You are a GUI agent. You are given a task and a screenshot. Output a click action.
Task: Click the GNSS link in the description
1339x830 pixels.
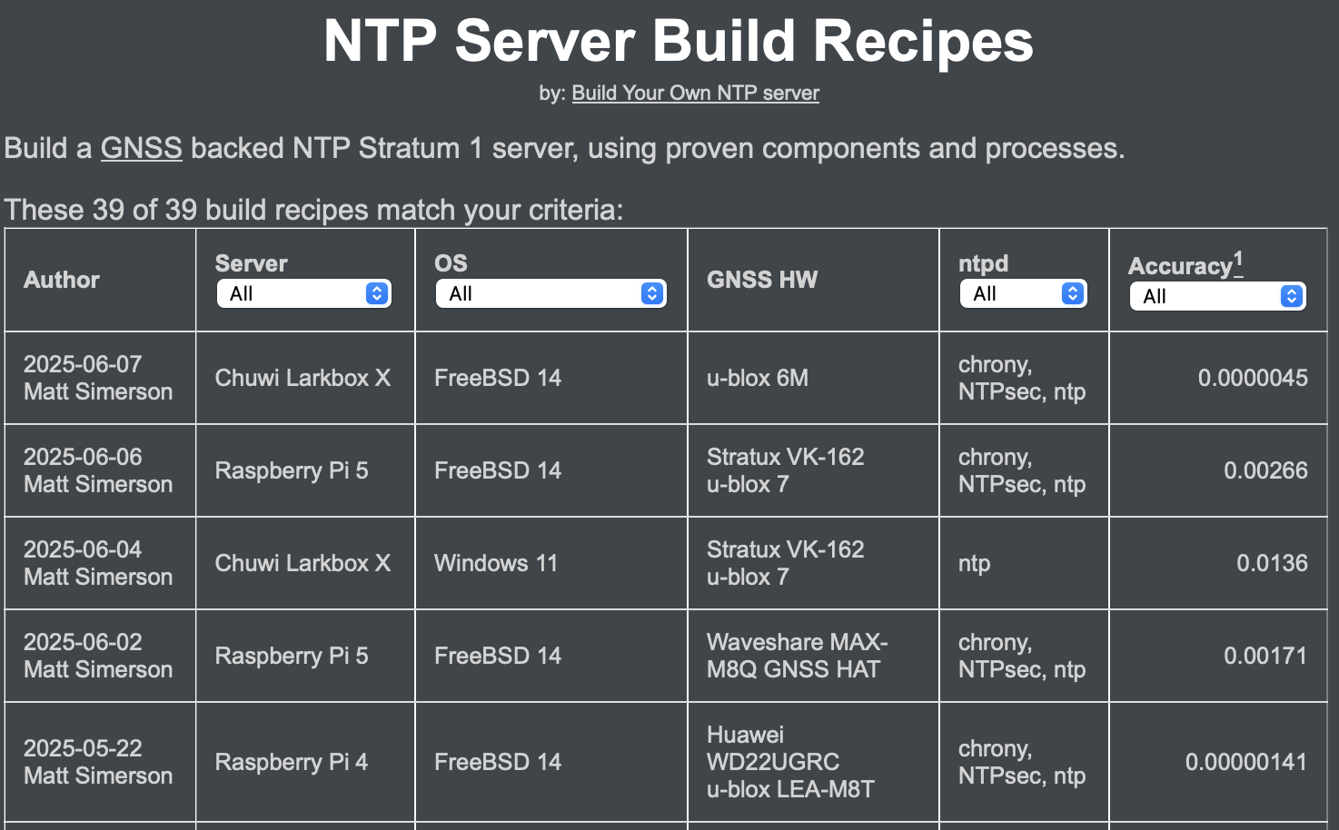coord(141,148)
